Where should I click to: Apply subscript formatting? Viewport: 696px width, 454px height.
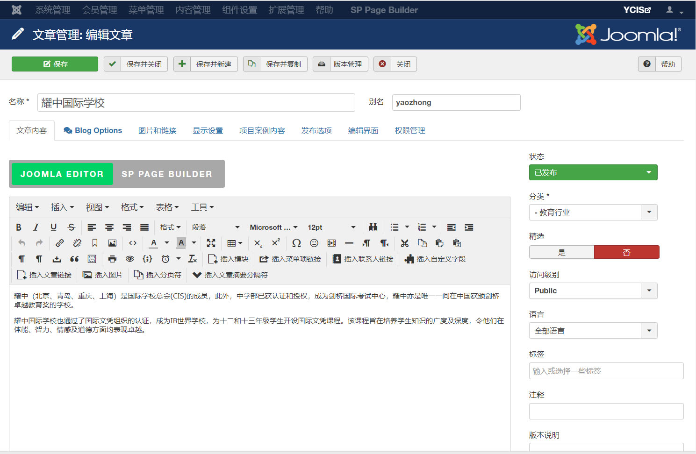tap(258, 243)
